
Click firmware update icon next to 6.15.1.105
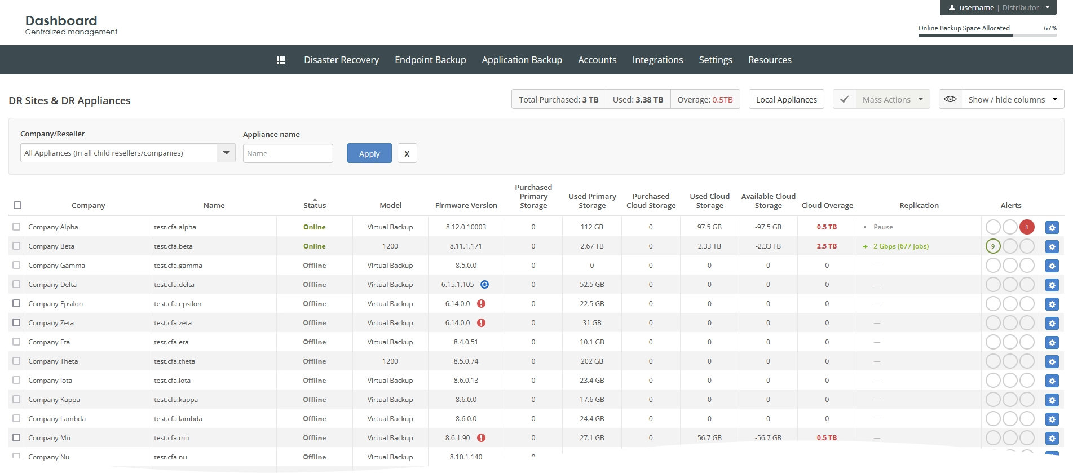pyautogui.click(x=484, y=285)
